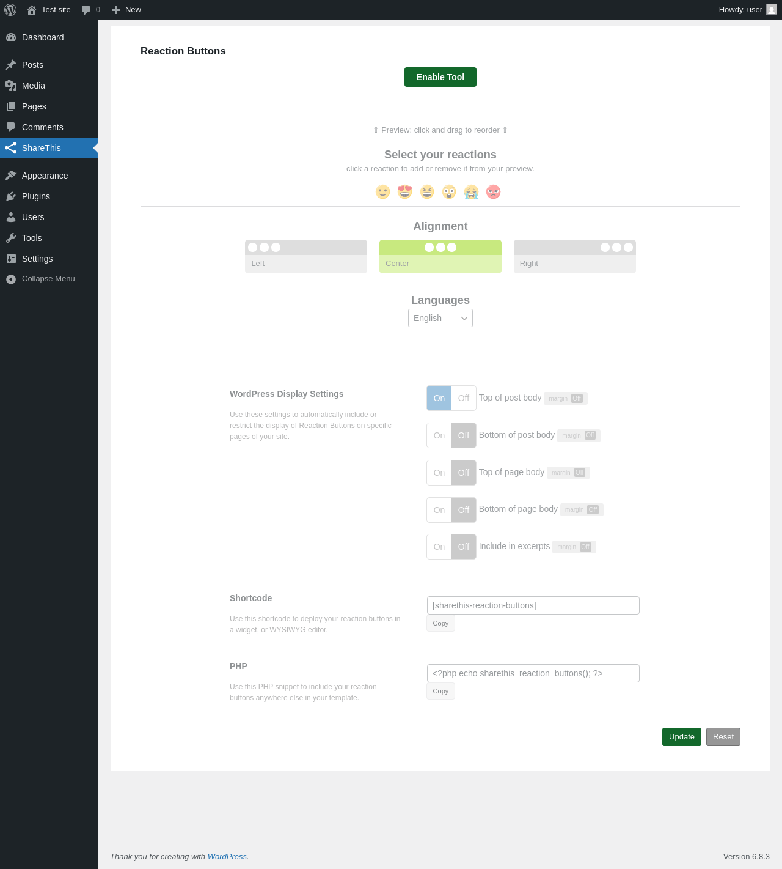The image size is (782, 869).
Task: Select the astonished face reaction emoji
Action: point(449,192)
